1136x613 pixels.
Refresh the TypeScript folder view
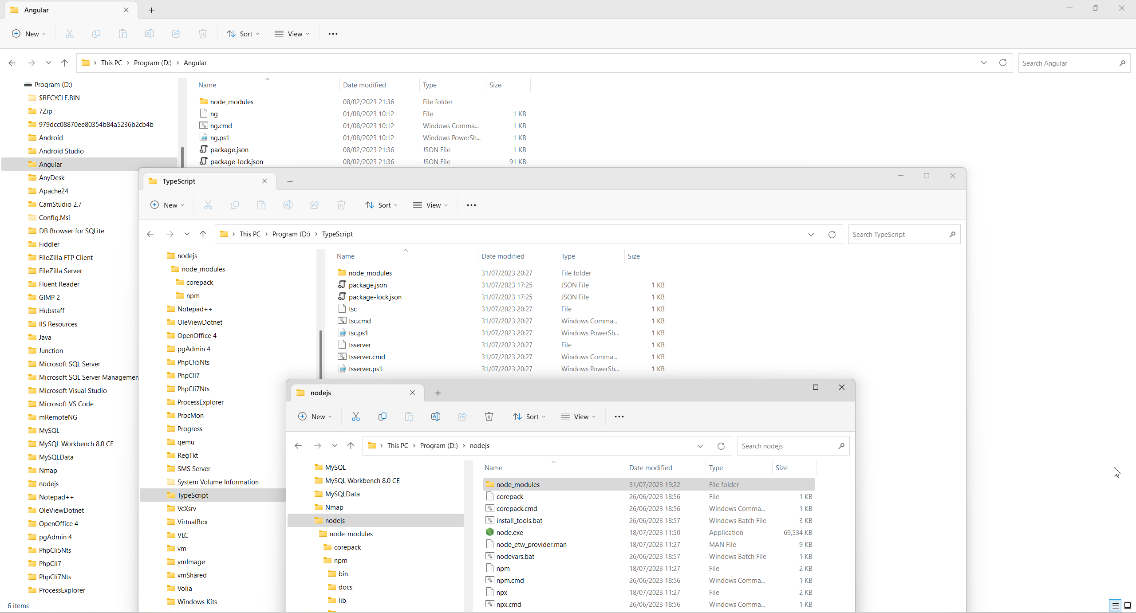coord(832,234)
